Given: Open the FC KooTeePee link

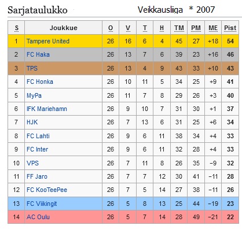Looking at the screenshot, I should (47, 190).
